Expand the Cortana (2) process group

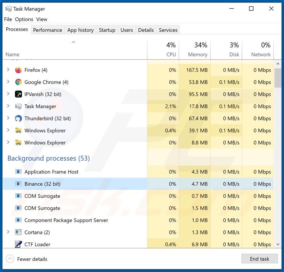pos(8,232)
